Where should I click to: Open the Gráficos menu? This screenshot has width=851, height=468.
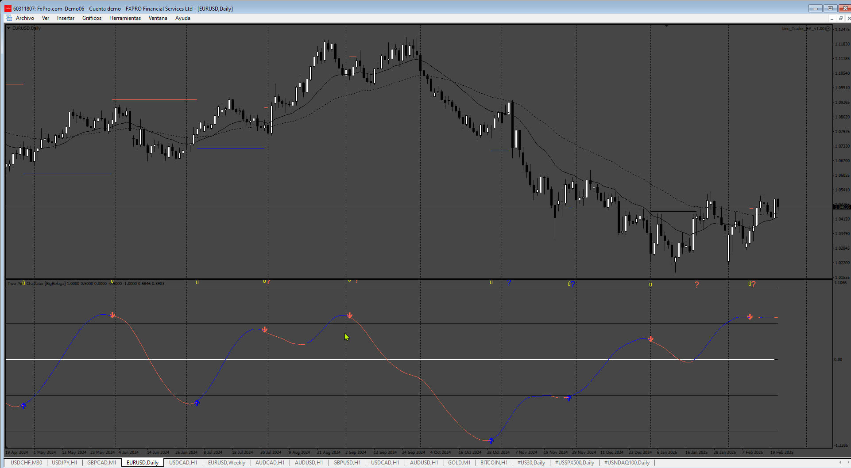(92, 18)
